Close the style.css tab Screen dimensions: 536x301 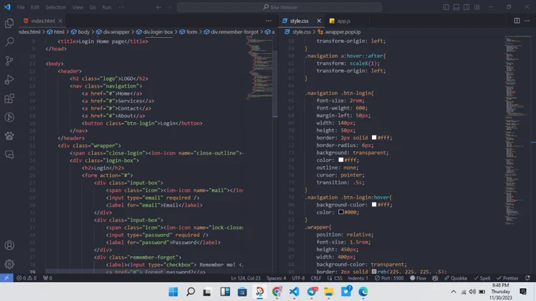(x=319, y=20)
